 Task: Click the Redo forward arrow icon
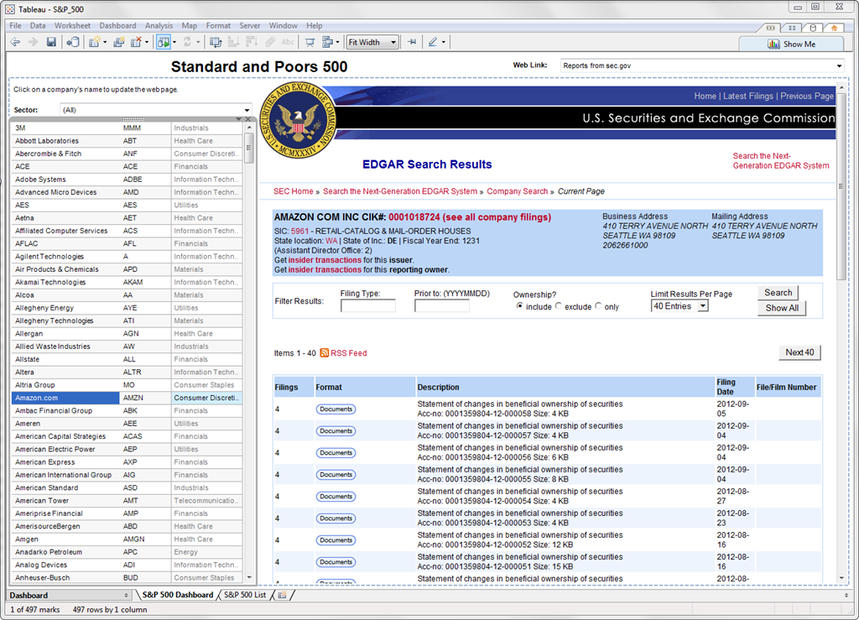tap(33, 42)
